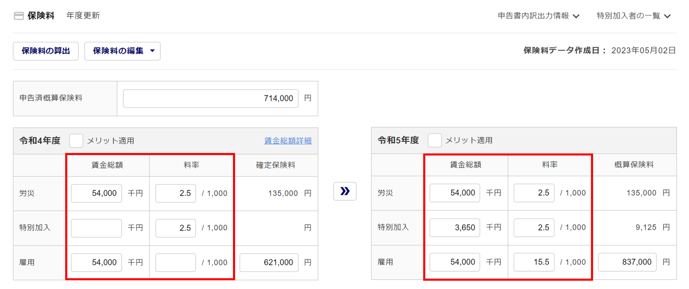
Task: Edit 令和4年度 労災 賃金総額 field
Action: pos(96,193)
